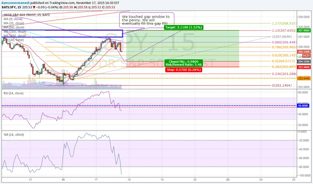Click the 80.0000 RSI axis label

[303, 92]
